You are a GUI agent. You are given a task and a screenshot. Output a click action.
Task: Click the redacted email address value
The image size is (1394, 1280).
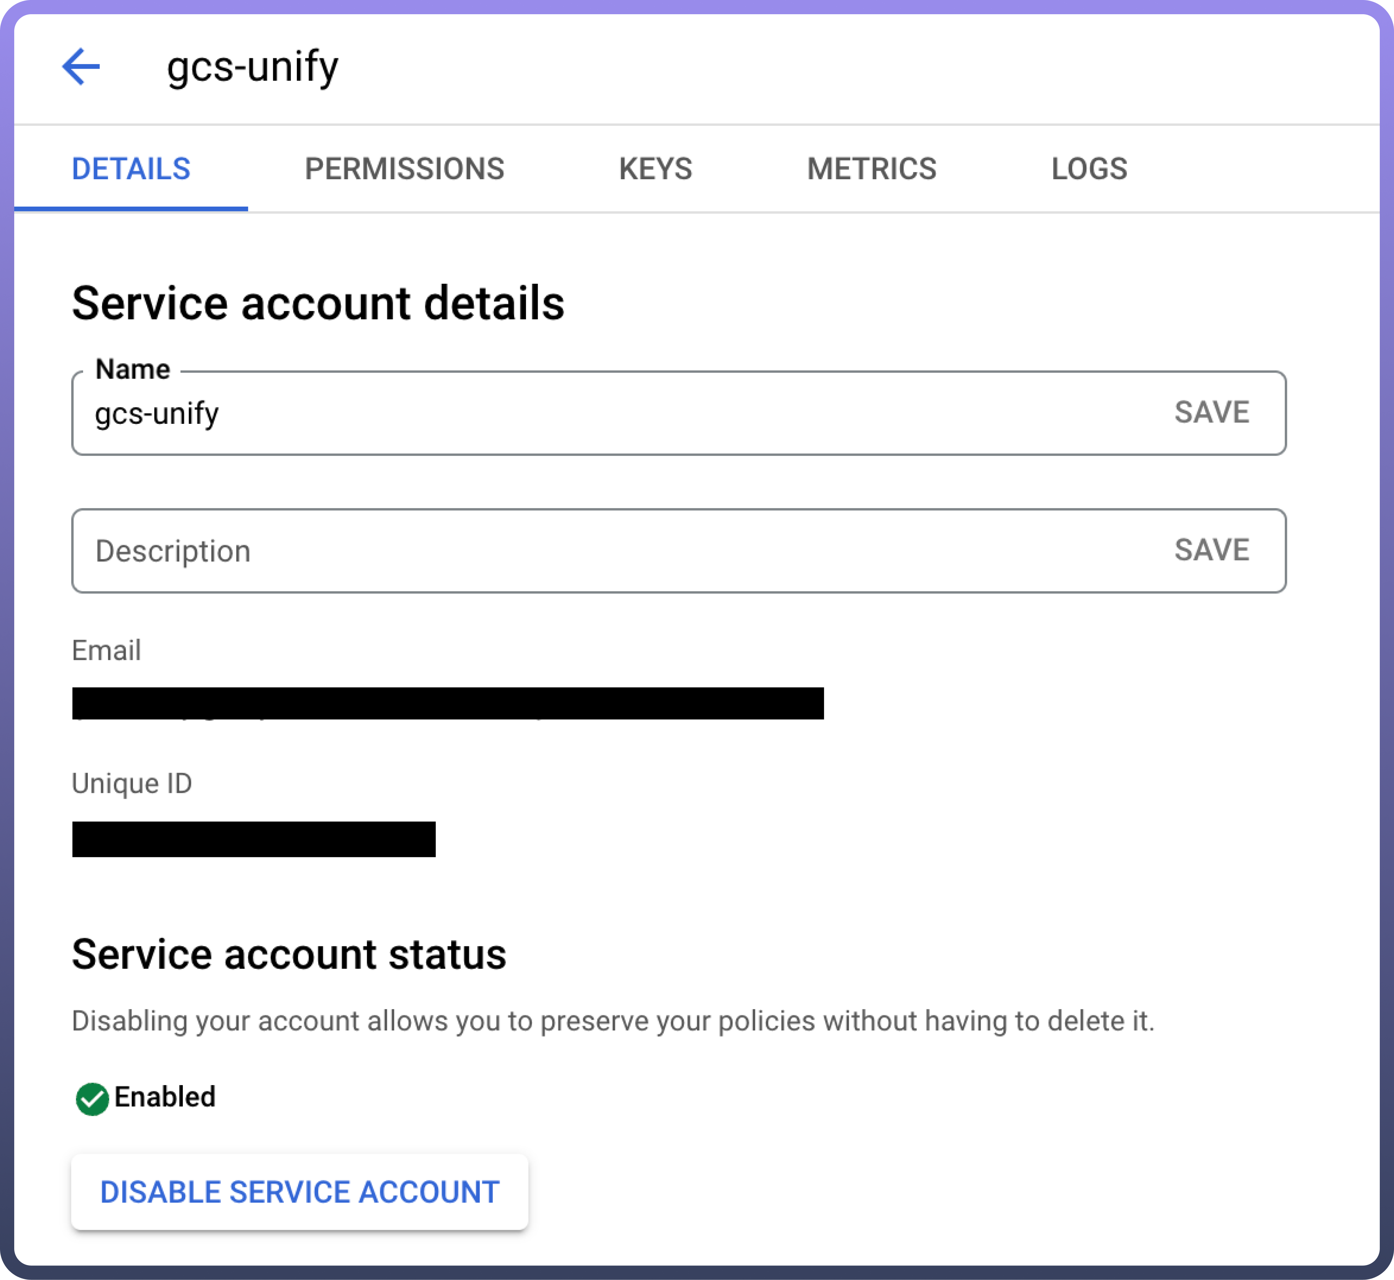448,704
